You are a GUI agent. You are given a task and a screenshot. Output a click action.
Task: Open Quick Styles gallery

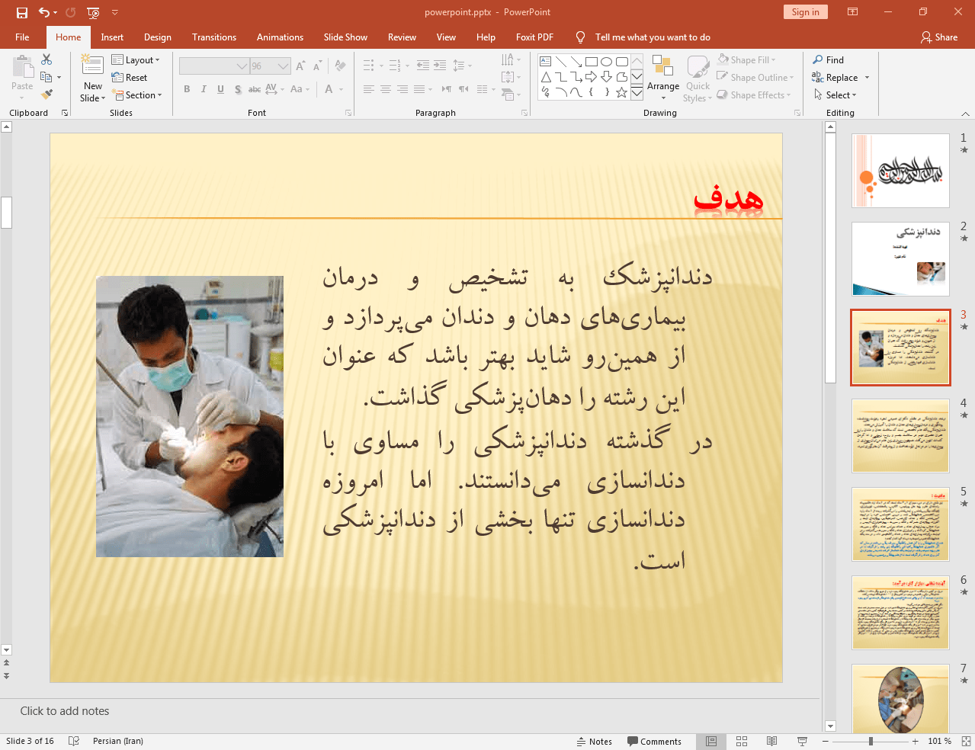pos(698,78)
